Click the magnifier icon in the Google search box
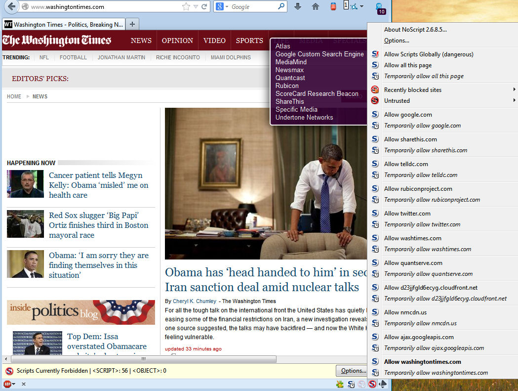Image resolution: width=518 pixels, height=391 pixels. (x=281, y=7)
